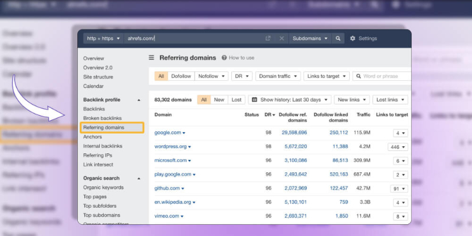Open Referring IPs in the sidebar
The height and width of the screenshot is (236, 472).
(97, 155)
